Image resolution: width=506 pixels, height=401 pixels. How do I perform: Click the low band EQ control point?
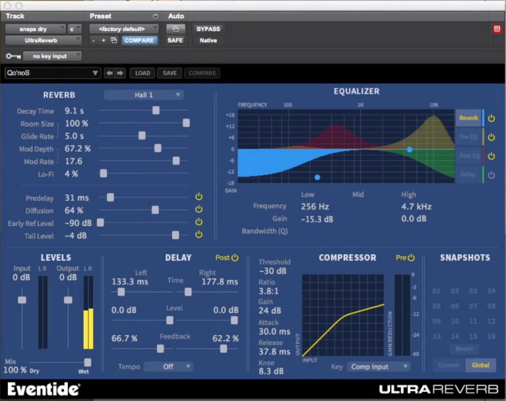tap(317, 177)
